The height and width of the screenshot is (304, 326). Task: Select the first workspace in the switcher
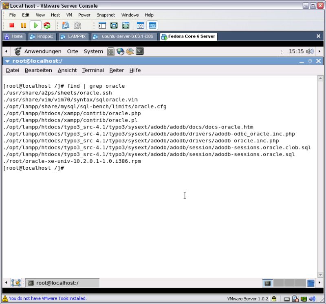point(268,283)
